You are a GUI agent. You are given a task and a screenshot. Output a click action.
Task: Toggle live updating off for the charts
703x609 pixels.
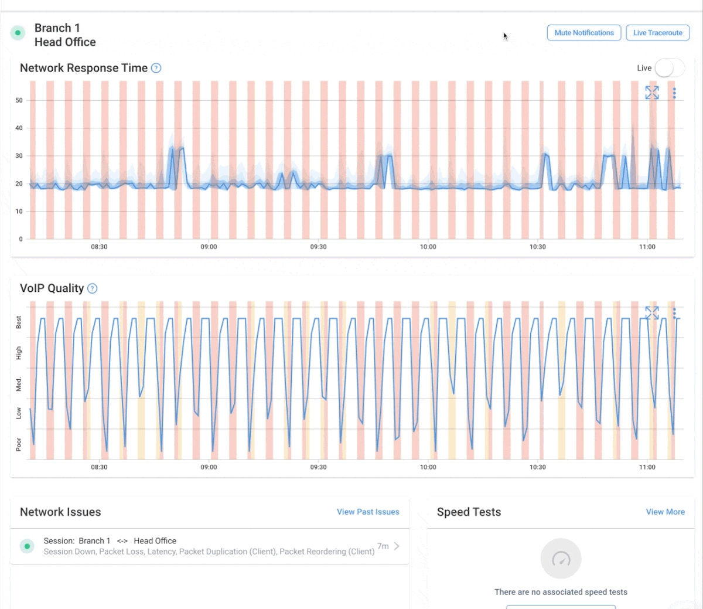(670, 68)
